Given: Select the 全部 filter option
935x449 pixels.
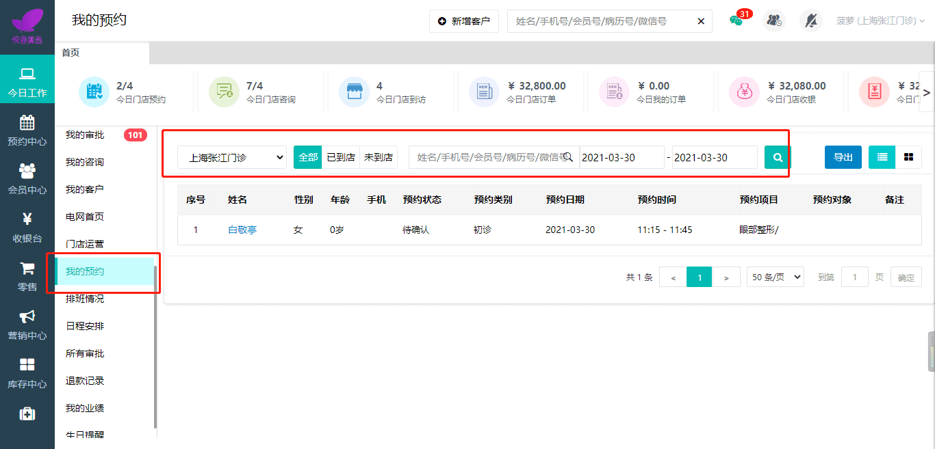Looking at the screenshot, I should (308, 157).
